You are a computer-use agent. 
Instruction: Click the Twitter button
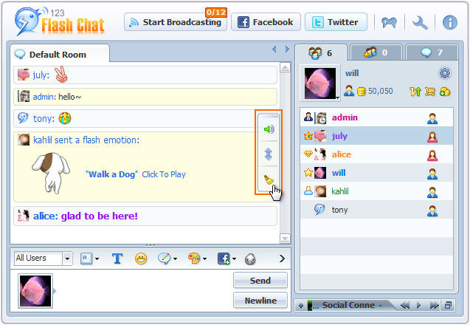(x=336, y=22)
